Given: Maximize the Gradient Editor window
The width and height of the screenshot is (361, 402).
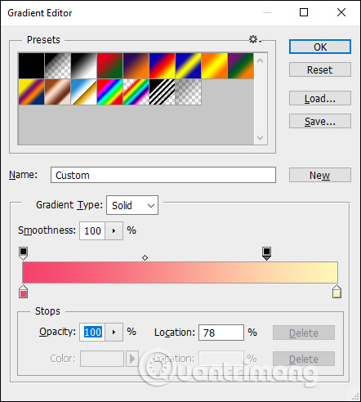Looking at the screenshot, I should pos(304,12).
